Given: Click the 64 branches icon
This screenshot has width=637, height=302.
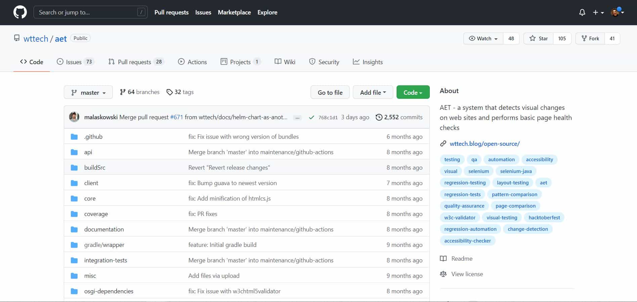Looking at the screenshot, I should click(123, 92).
